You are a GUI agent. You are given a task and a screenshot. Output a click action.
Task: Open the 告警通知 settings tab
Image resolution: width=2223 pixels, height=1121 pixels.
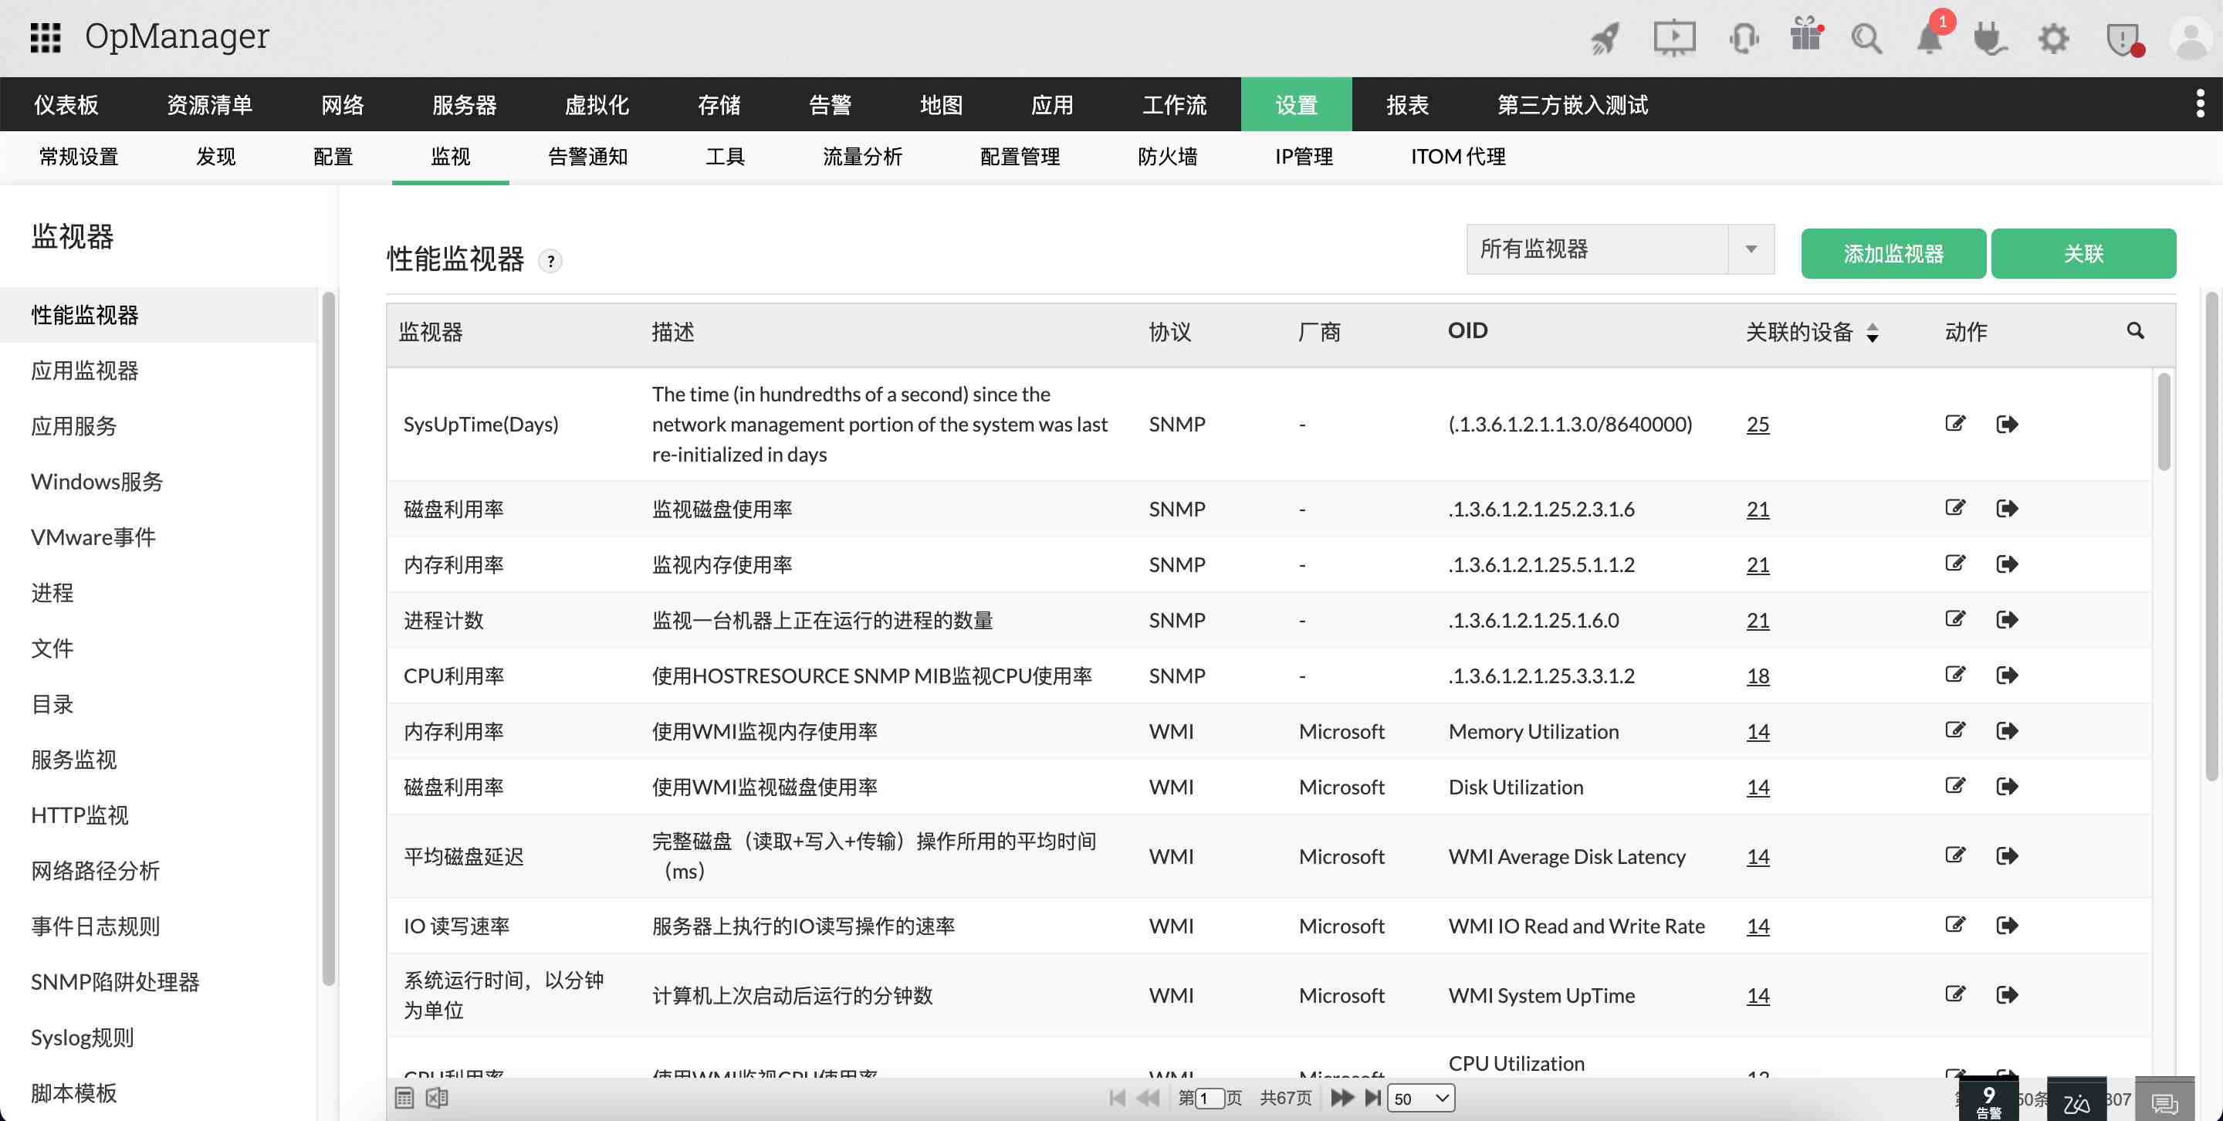pyautogui.click(x=587, y=156)
